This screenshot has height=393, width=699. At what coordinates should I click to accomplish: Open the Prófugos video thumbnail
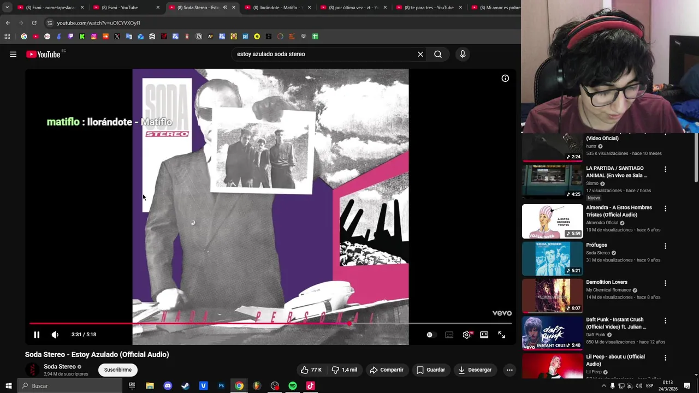[552, 259]
